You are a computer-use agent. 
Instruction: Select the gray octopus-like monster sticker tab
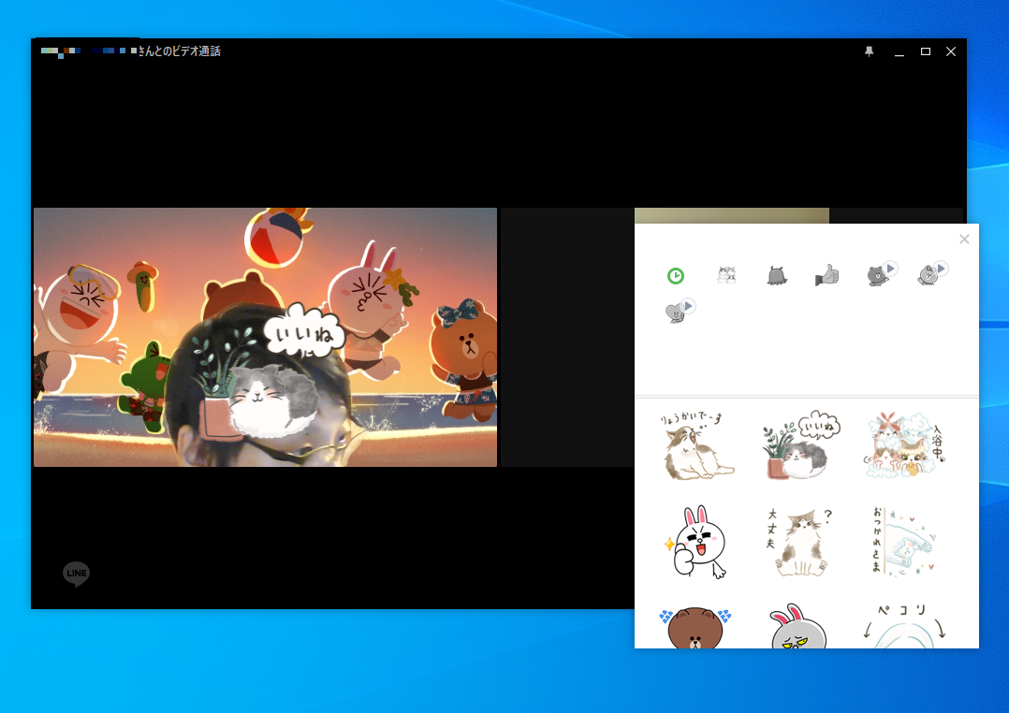(777, 275)
